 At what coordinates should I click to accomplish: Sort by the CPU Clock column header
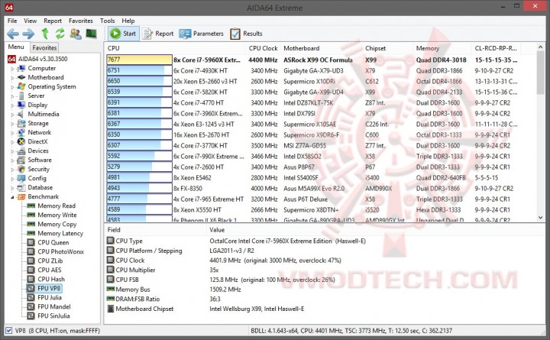(x=263, y=48)
